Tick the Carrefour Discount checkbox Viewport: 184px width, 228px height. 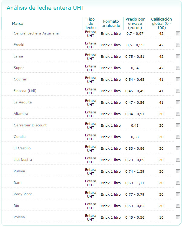(x=178, y=125)
